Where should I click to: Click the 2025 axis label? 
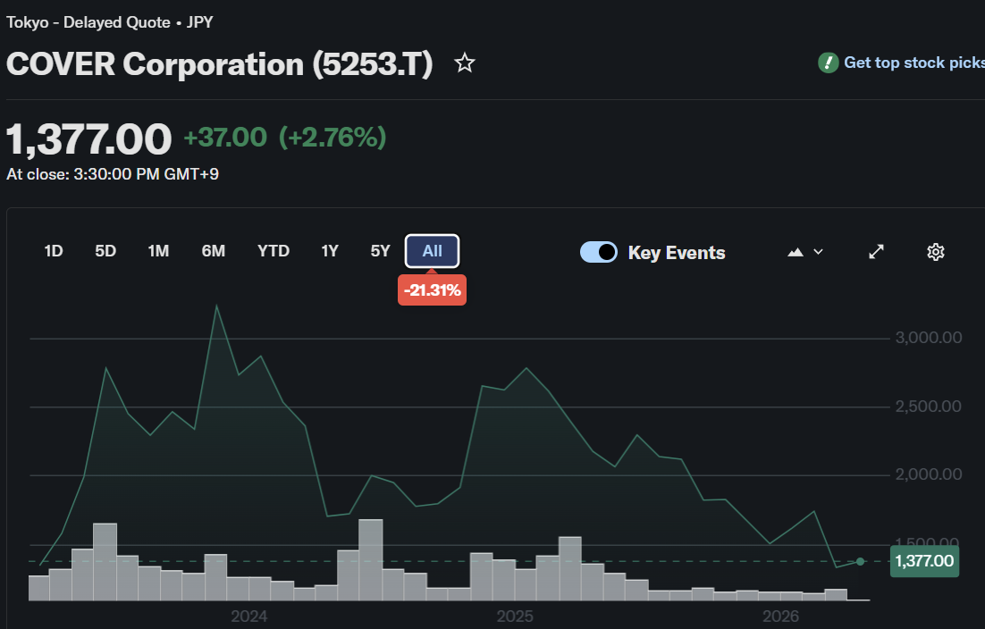click(515, 616)
